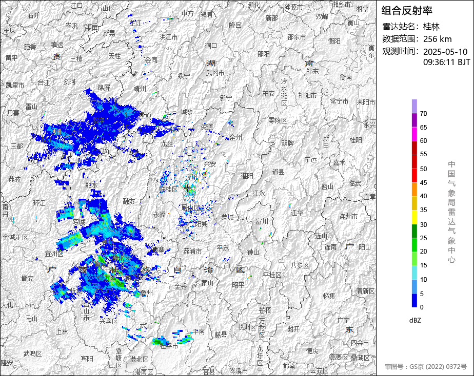Click the 凯里市 map label
This screenshot has height=376, width=474.
click(x=15, y=86)
